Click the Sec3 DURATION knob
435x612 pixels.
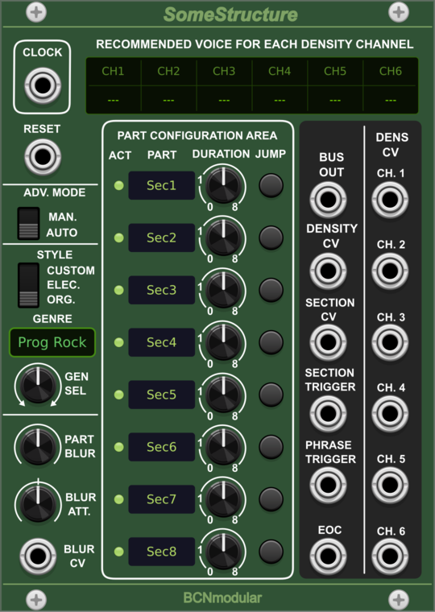(223, 290)
